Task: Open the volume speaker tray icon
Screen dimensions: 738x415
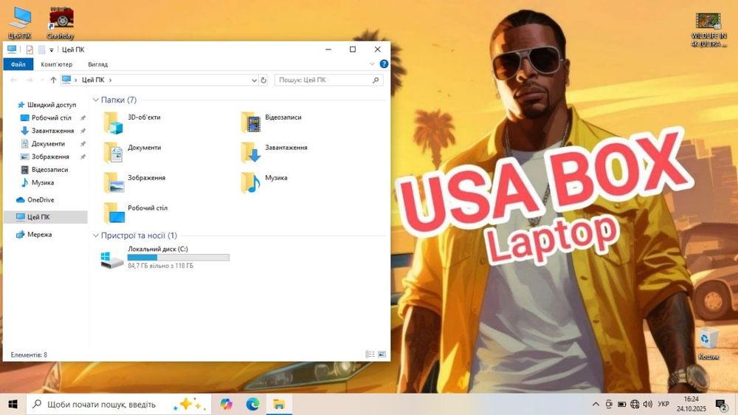Action: pyautogui.click(x=648, y=404)
